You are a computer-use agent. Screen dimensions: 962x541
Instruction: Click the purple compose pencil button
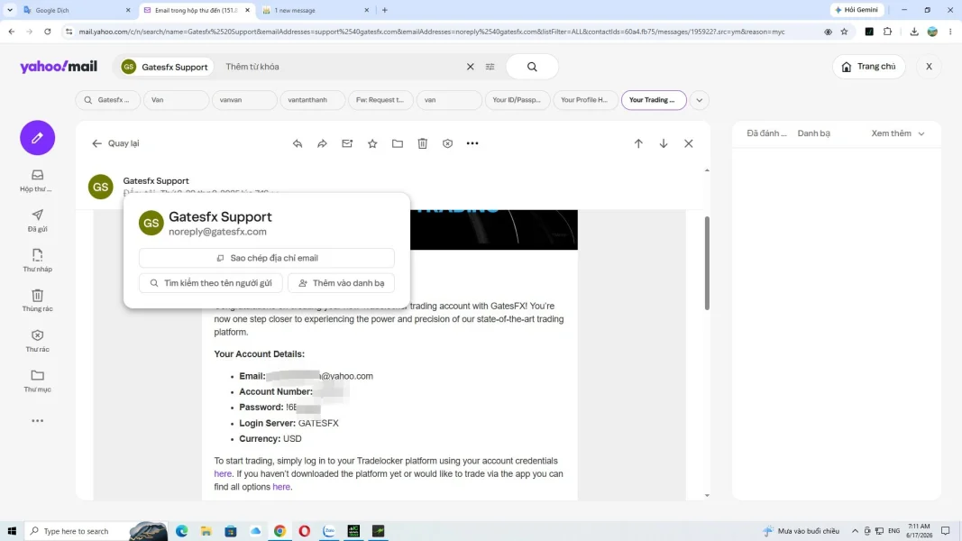[38, 137]
